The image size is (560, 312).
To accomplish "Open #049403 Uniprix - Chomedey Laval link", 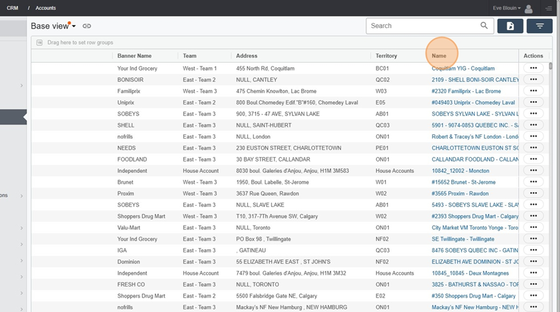I will (474, 103).
